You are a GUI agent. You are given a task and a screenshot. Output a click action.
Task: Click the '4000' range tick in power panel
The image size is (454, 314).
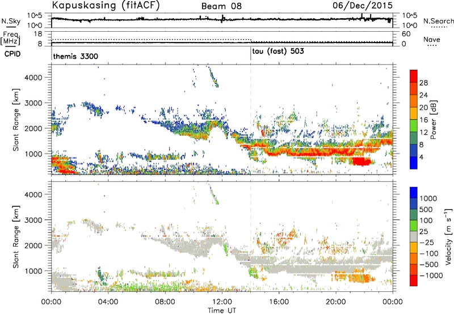coord(33,78)
